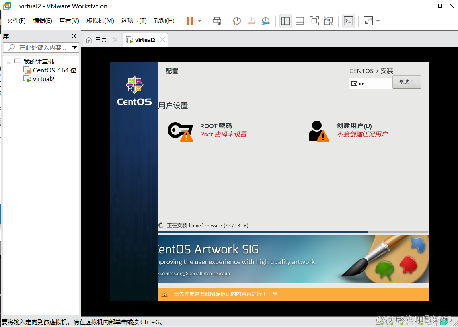Close the 主页 tab

[x=115, y=40]
